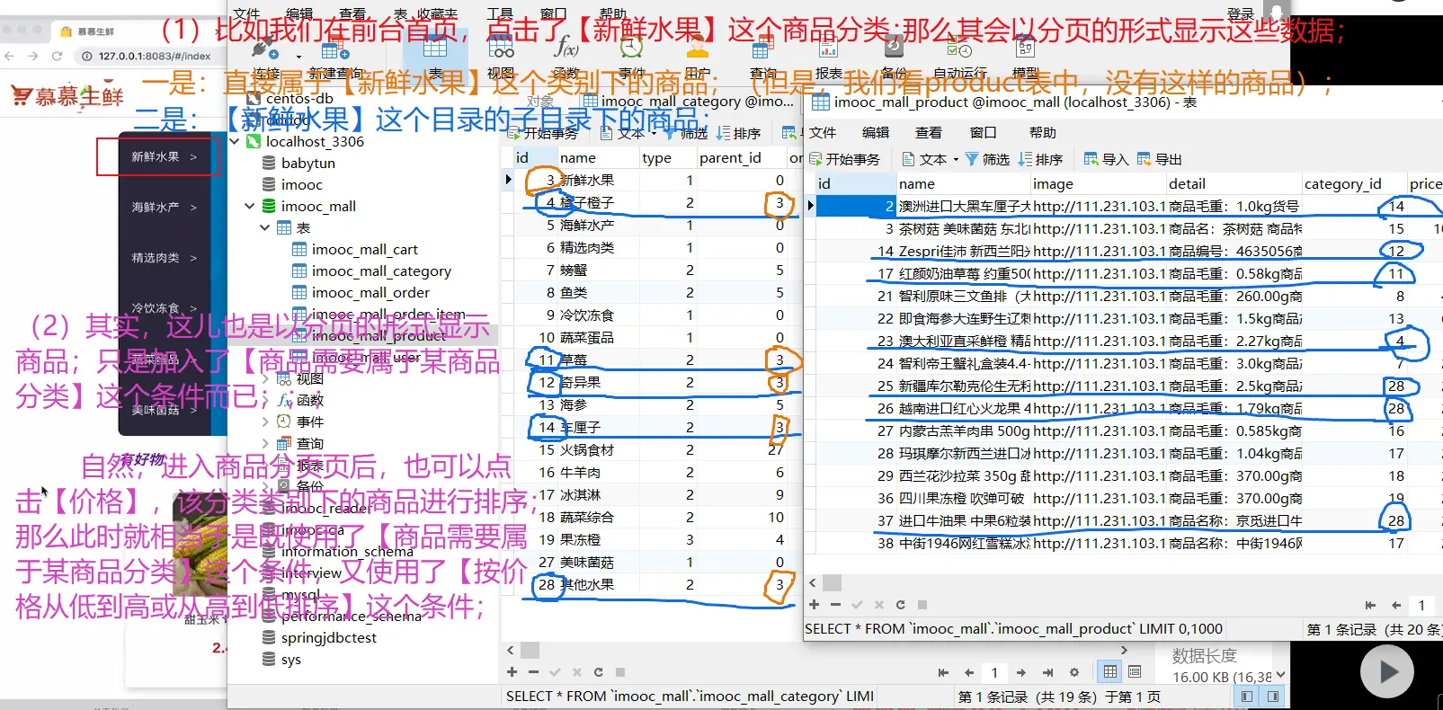Open the Report (报表) toolbar icon

[828, 47]
